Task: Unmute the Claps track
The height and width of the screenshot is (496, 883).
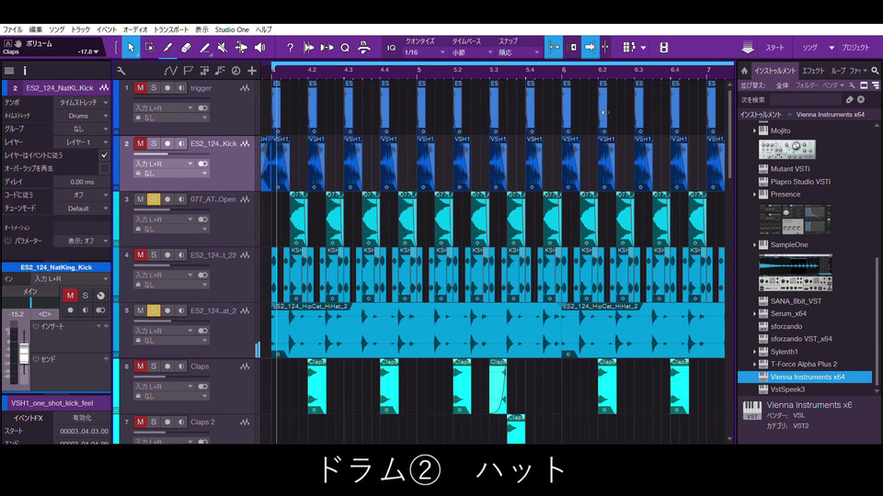Action: 140,366
